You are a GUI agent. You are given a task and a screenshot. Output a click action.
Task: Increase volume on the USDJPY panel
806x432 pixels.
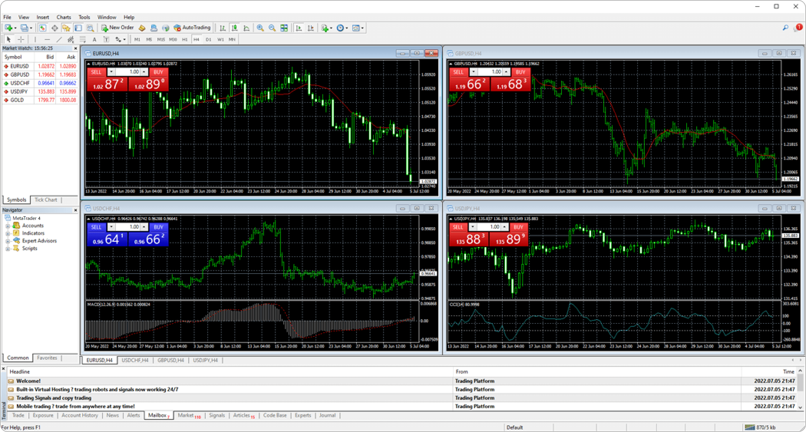pos(505,227)
